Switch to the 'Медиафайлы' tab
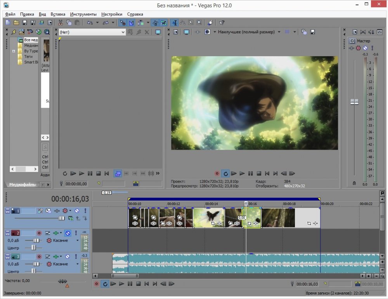The height and width of the screenshot is (299, 388). [23, 185]
